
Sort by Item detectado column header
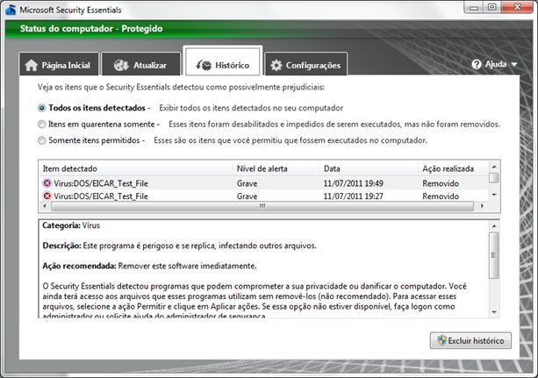coord(136,168)
